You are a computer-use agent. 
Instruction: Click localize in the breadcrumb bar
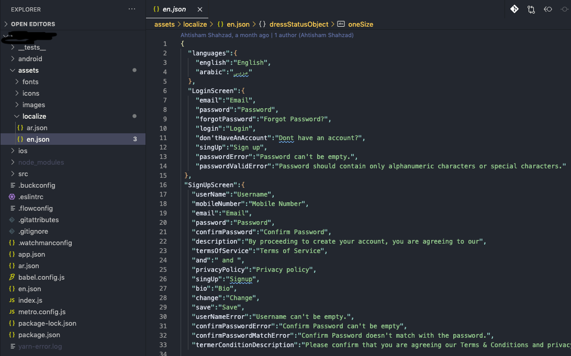[196, 24]
